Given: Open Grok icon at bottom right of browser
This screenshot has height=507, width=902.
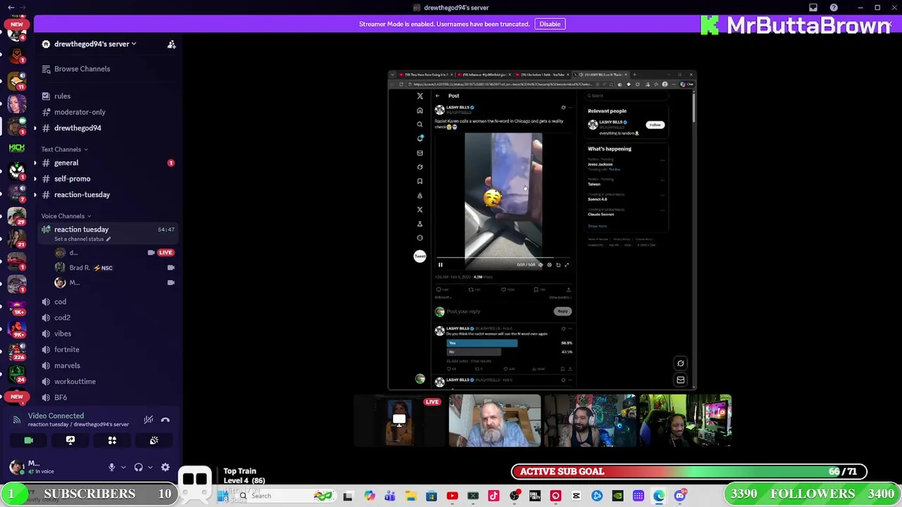Looking at the screenshot, I should point(681,363).
